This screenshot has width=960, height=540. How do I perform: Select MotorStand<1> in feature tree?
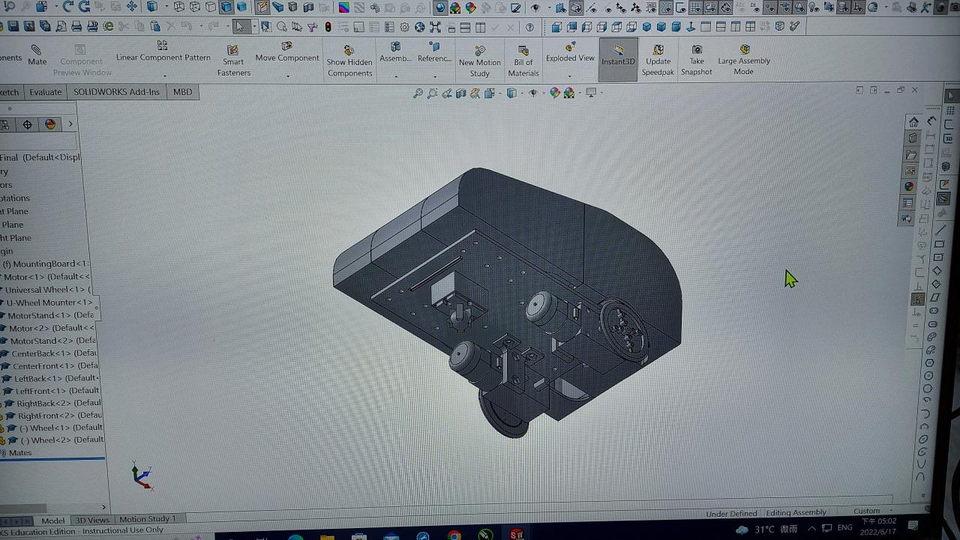(x=51, y=315)
